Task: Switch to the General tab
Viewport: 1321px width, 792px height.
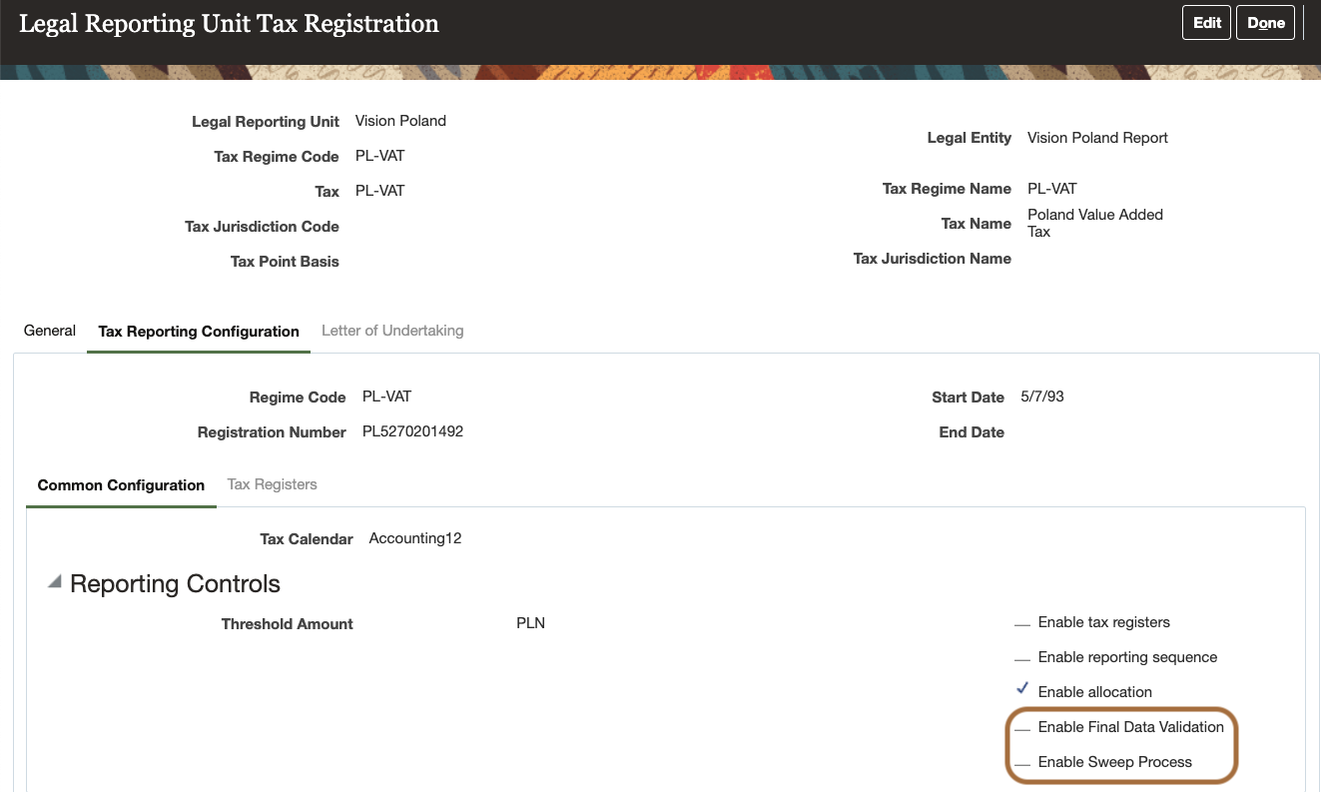Action: [x=49, y=330]
